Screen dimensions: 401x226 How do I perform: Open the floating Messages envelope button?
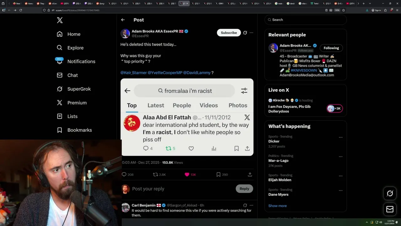point(390,209)
